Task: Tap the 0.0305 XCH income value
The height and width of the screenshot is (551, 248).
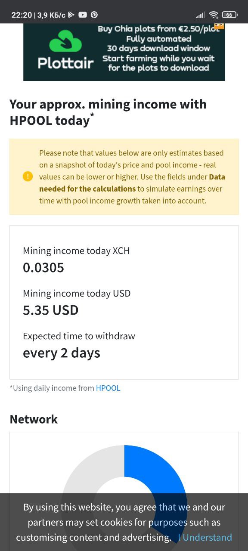Action: [x=43, y=267]
